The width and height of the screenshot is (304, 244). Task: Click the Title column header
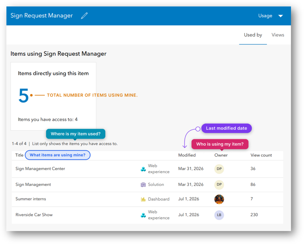19,155
